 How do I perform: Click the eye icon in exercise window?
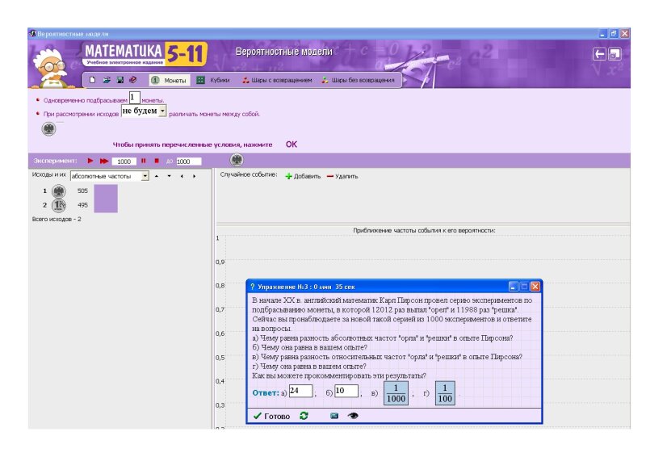click(x=353, y=416)
